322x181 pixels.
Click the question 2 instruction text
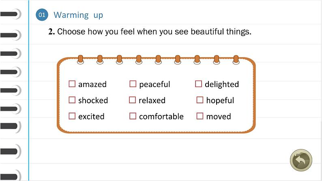coord(150,32)
